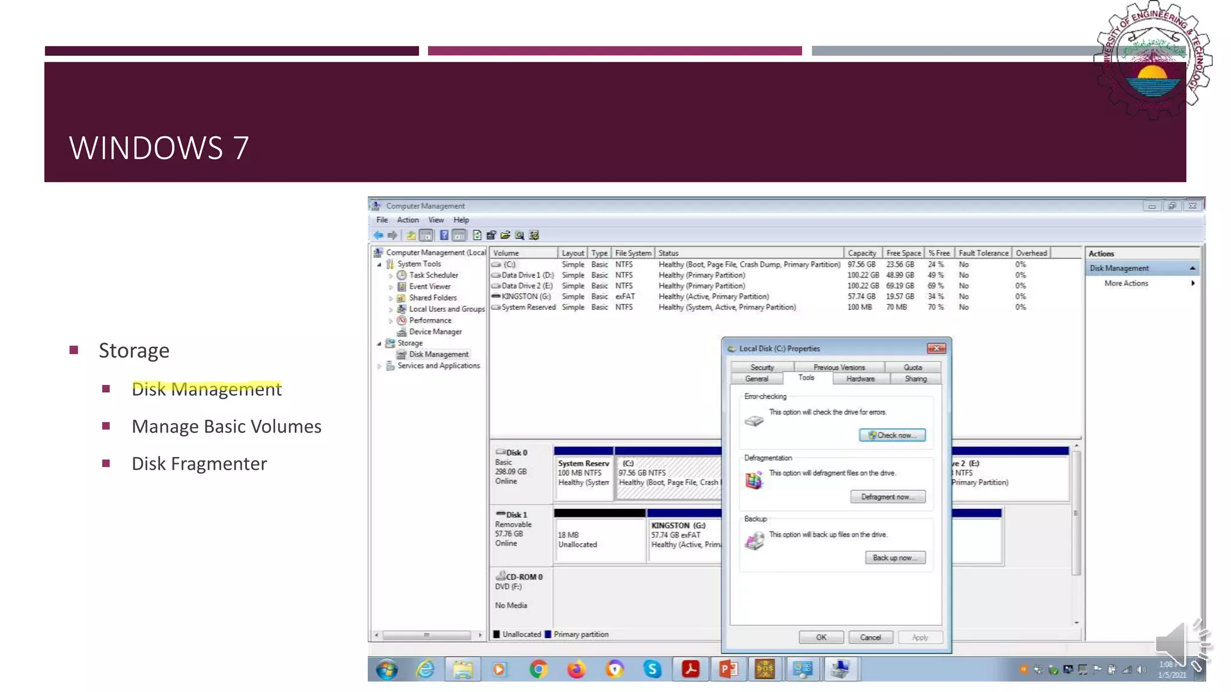The image size is (1231, 692).
Task: Open the Action menu
Action: click(x=408, y=220)
